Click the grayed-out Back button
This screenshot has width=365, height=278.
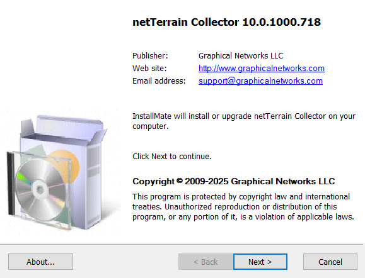pos(206,262)
